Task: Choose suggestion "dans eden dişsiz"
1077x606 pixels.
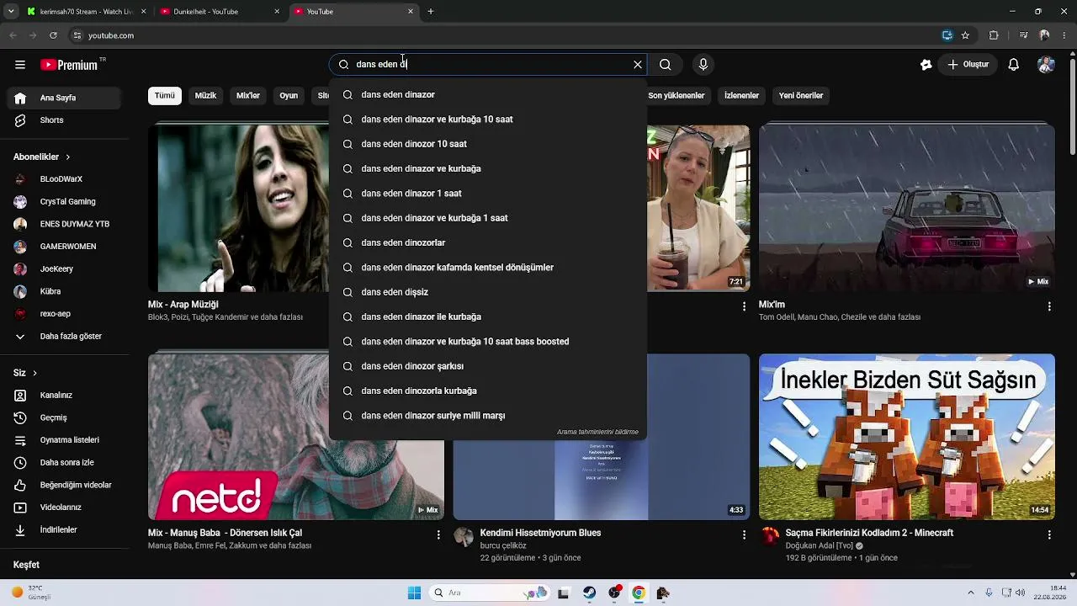Action: (x=488, y=292)
